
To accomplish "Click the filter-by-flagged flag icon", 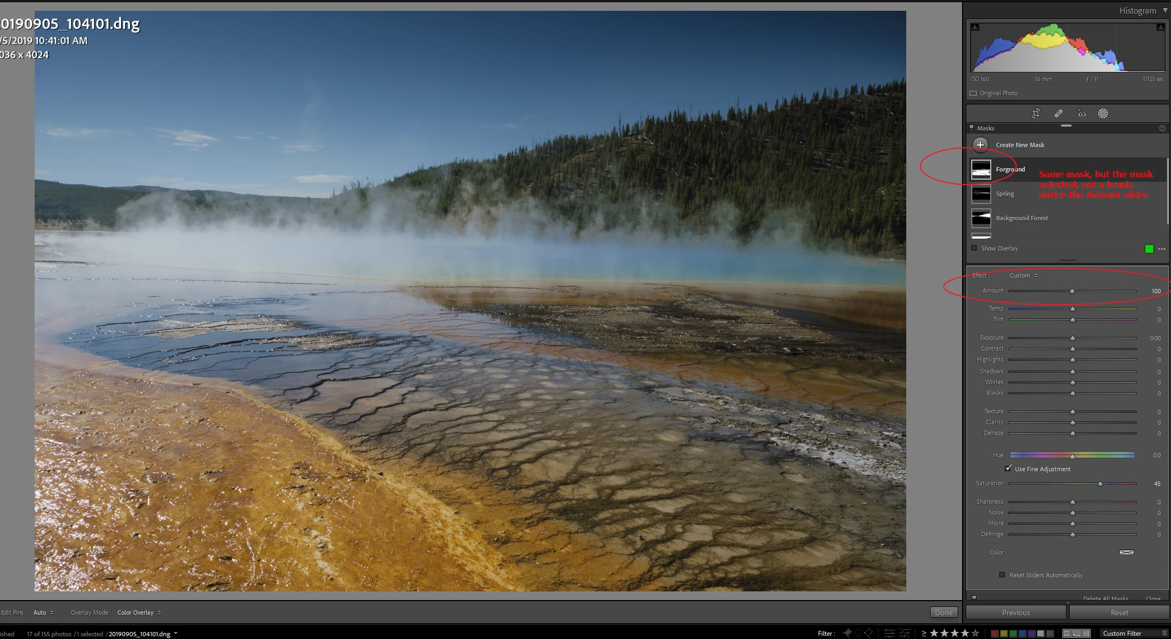I will [x=848, y=633].
